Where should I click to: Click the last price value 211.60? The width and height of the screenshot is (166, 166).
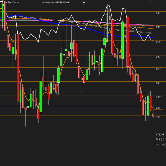click(160, 134)
